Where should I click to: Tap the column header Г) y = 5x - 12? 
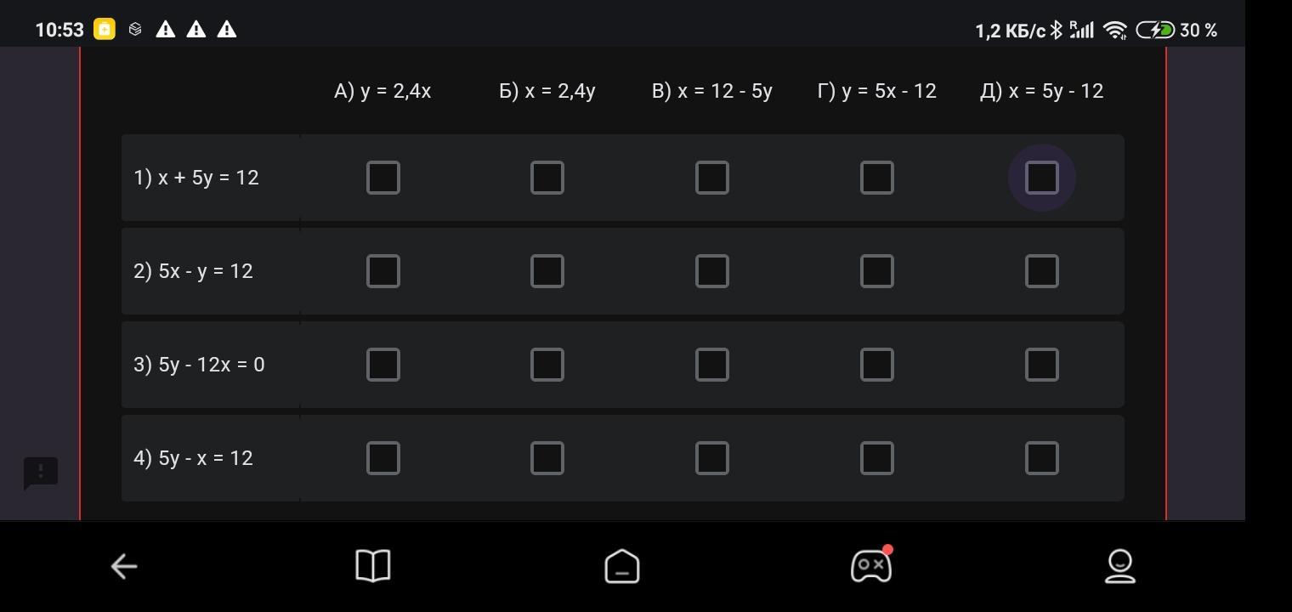(876, 91)
